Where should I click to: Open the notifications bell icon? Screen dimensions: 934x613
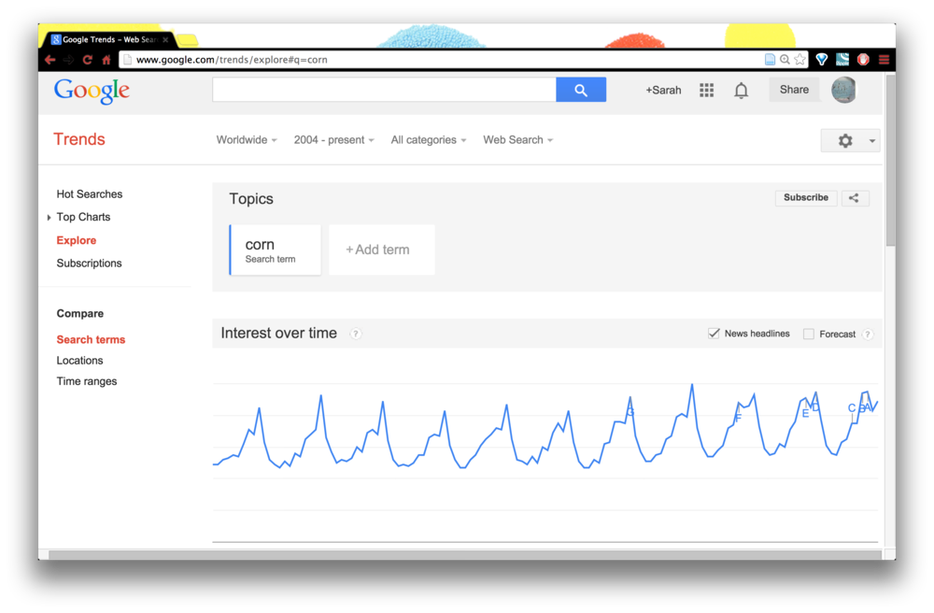(741, 91)
